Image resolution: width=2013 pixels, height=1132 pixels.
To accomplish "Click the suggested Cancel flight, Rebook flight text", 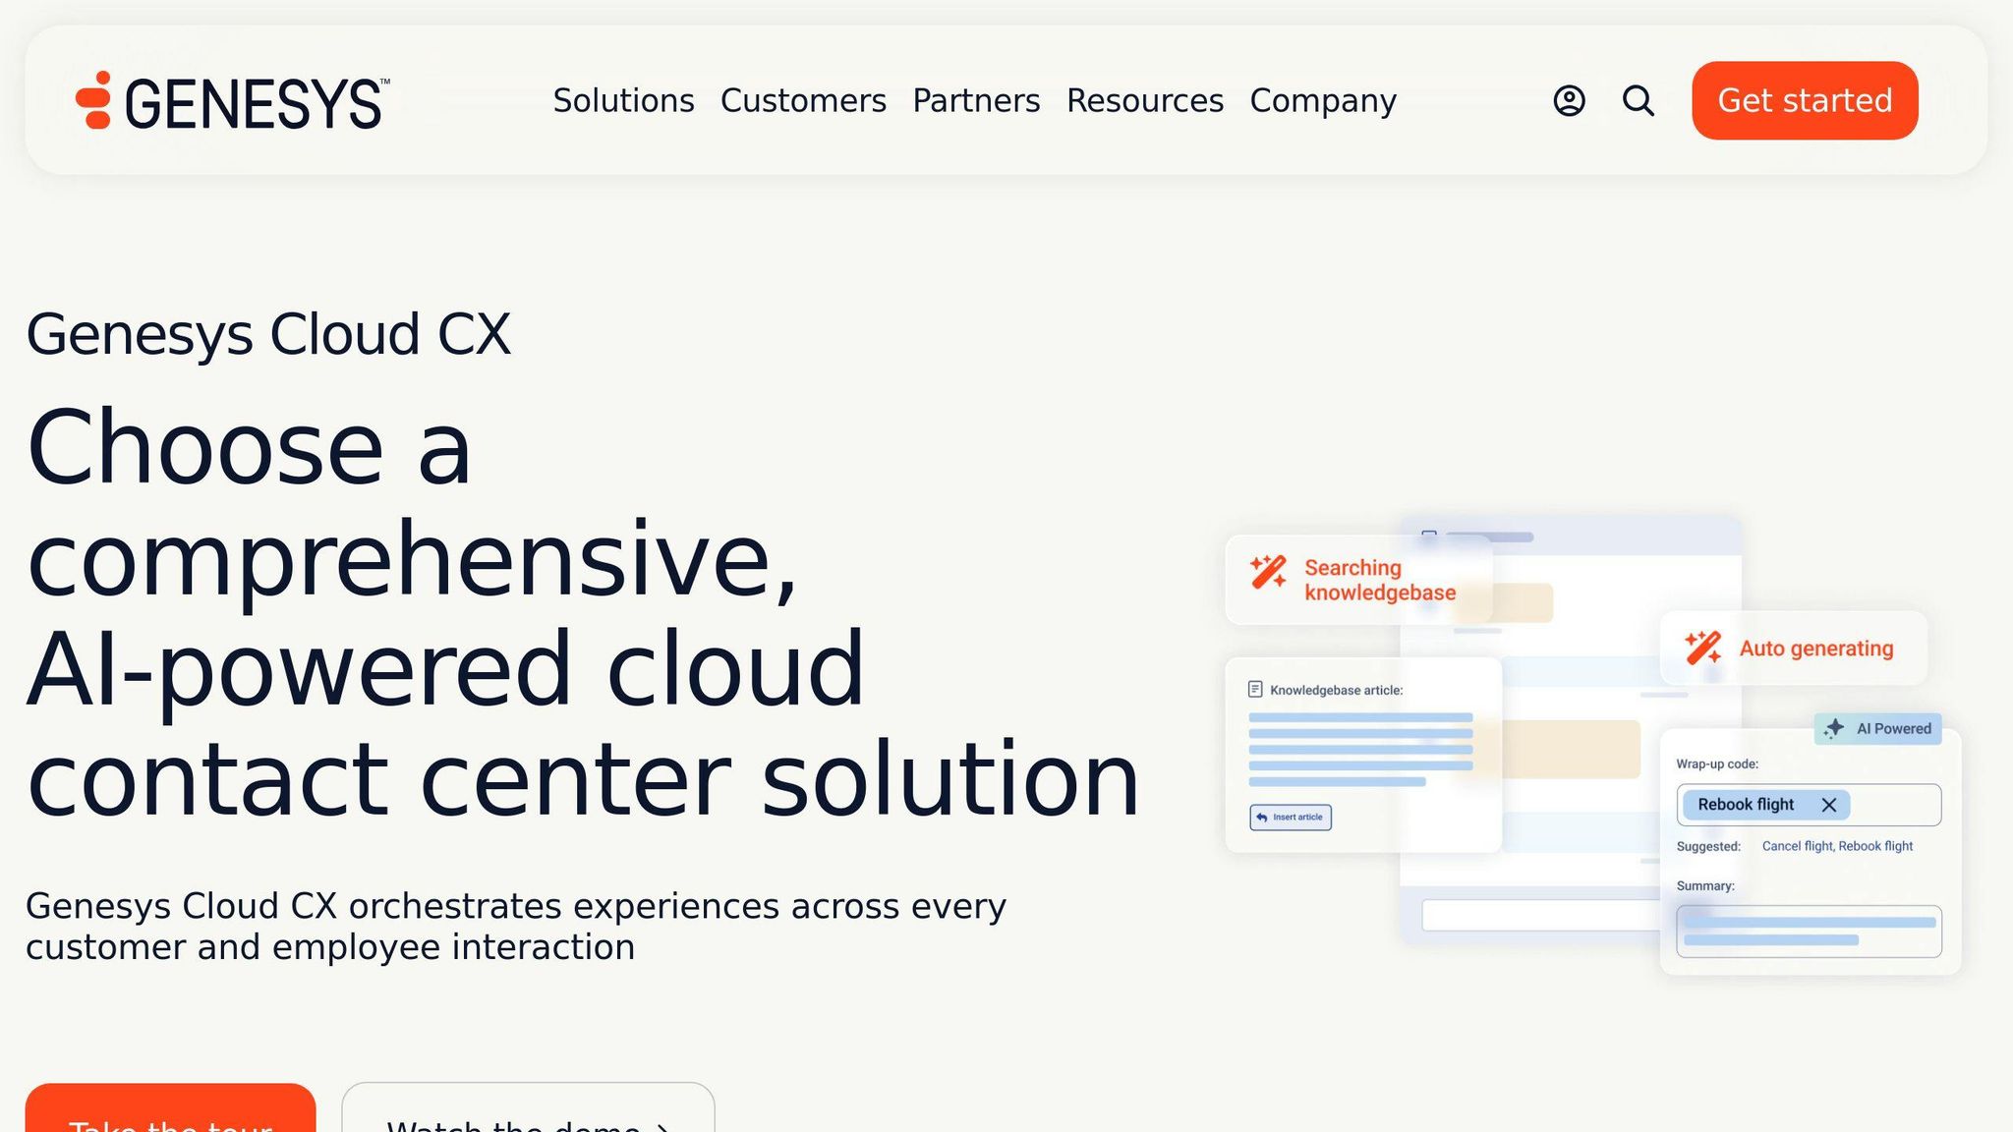I will 1837,846.
